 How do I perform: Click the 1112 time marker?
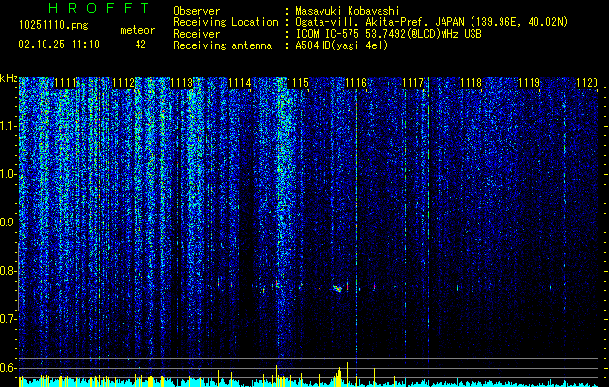click(x=123, y=83)
